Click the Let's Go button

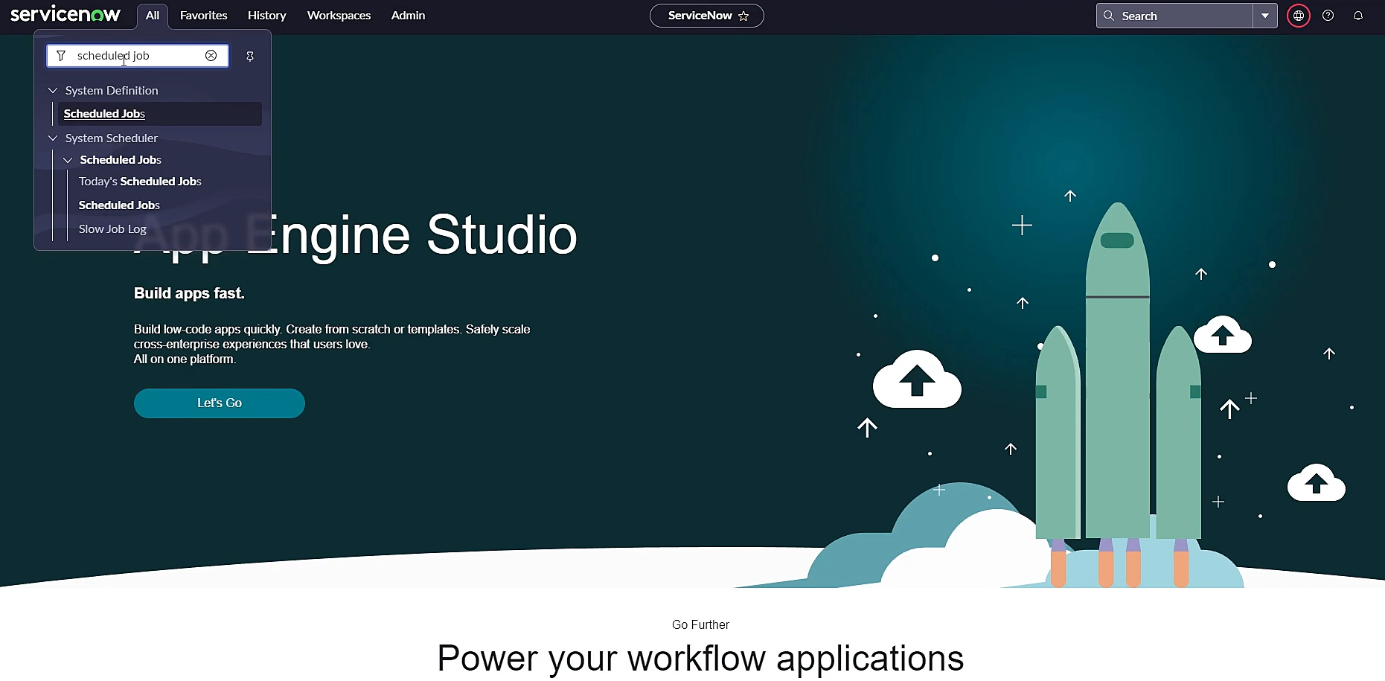pyautogui.click(x=220, y=403)
